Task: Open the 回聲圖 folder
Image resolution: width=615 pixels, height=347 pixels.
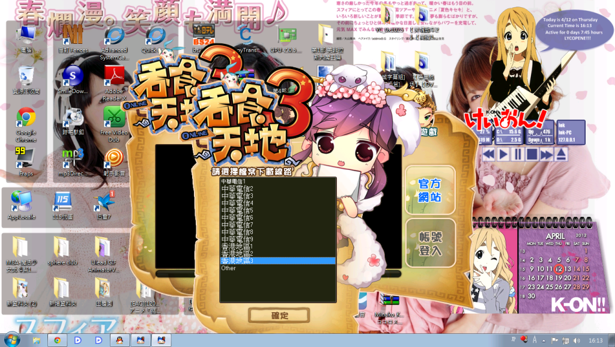Action: click(103, 292)
